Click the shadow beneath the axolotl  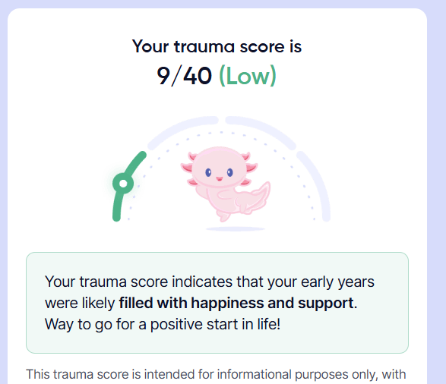click(236, 228)
